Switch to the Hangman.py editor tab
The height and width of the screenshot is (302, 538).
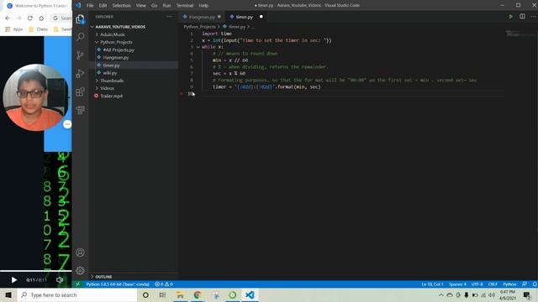coord(202,17)
